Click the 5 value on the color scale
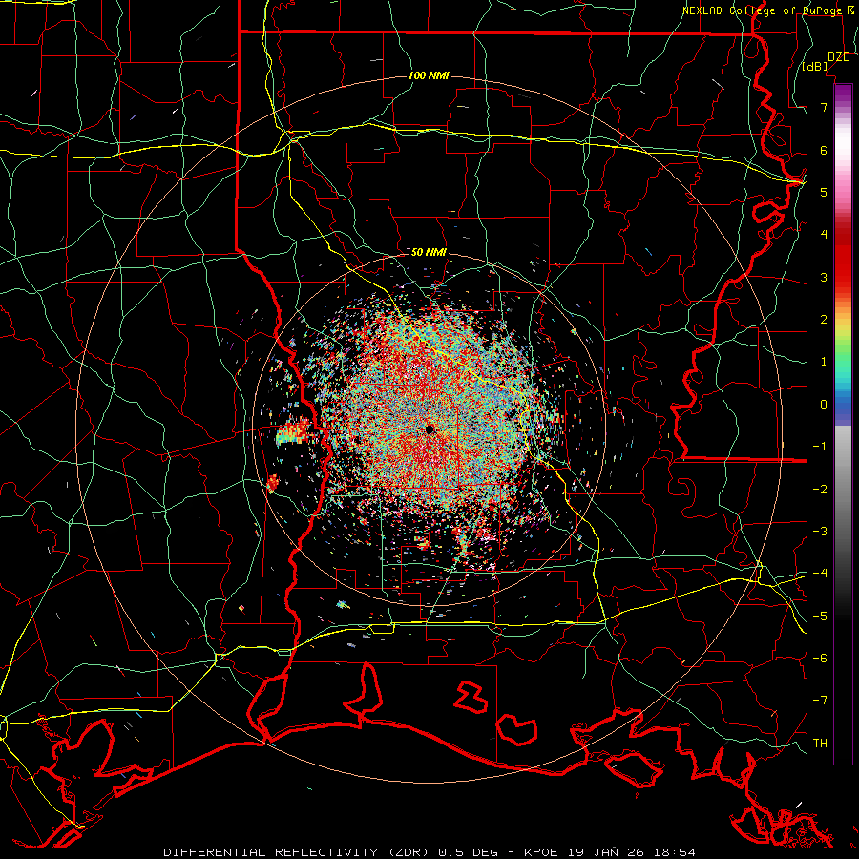The width and height of the screenshot is (859, 859). (824, 192)
